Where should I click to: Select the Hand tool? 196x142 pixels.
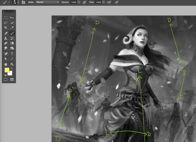(6, 64)
